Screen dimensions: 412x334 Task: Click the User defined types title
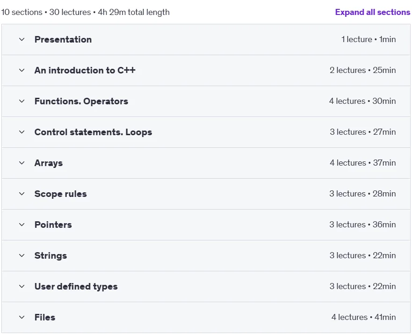pyautogui.click(x=76, y=287)
